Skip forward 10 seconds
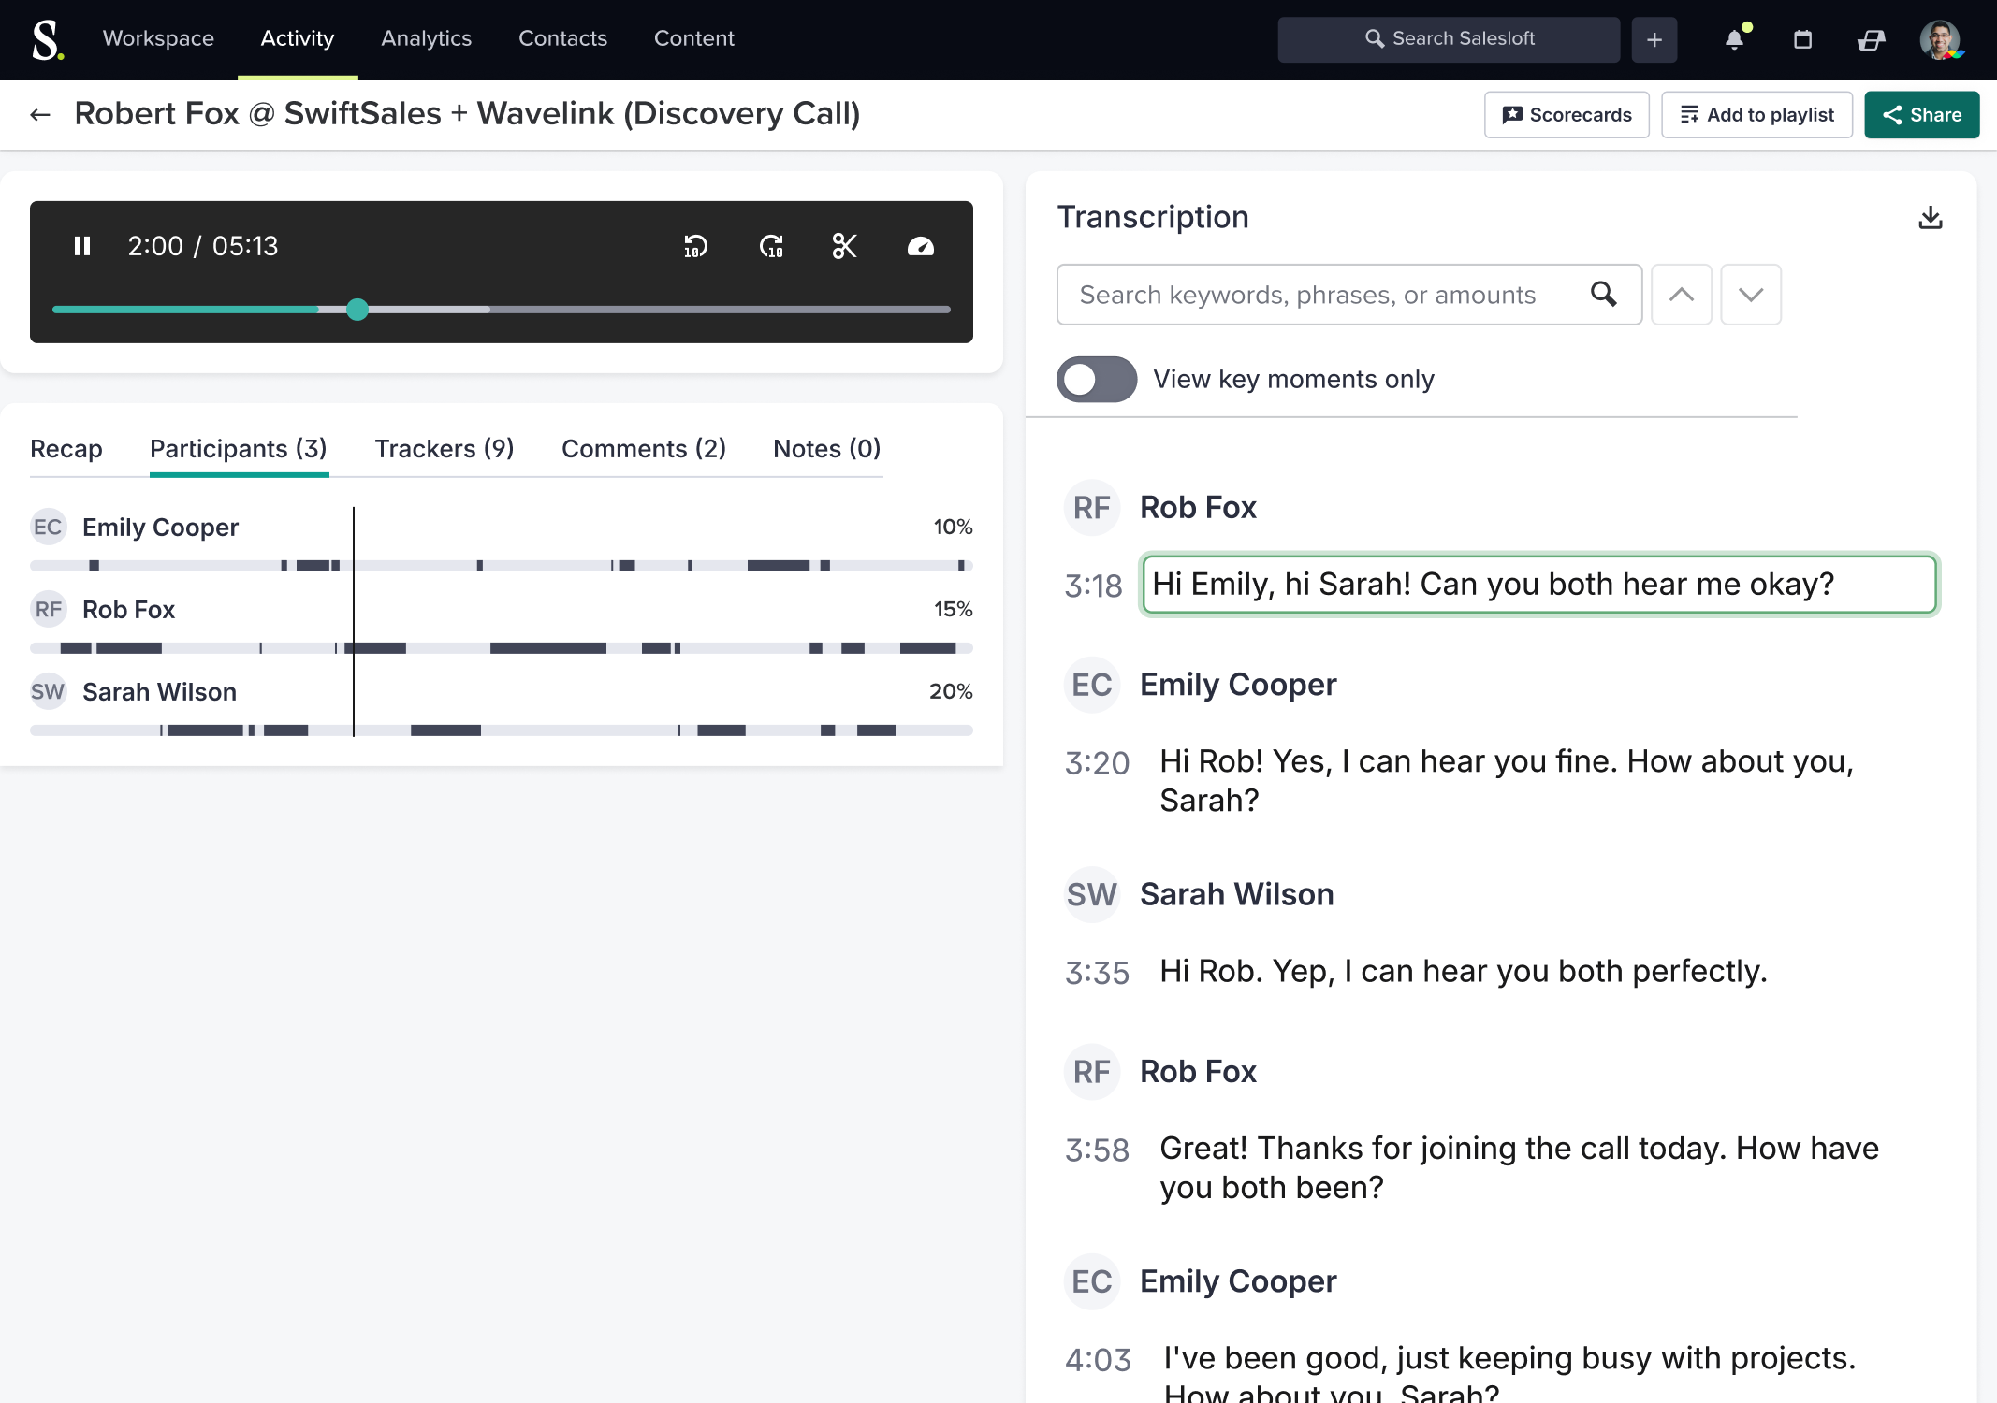 [x=771, y=246]
